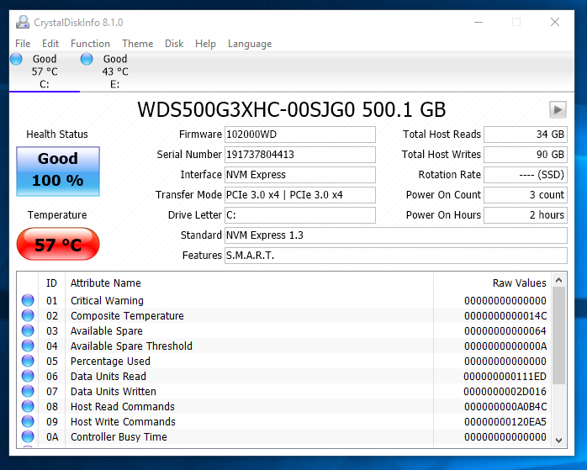This screenshot has height=470, width=587.
Task: Click the Features field S.M.A.R.T.
Action: (396, 256)
